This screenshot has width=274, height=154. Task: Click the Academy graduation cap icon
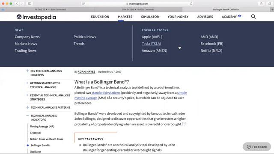click(240, 16)
